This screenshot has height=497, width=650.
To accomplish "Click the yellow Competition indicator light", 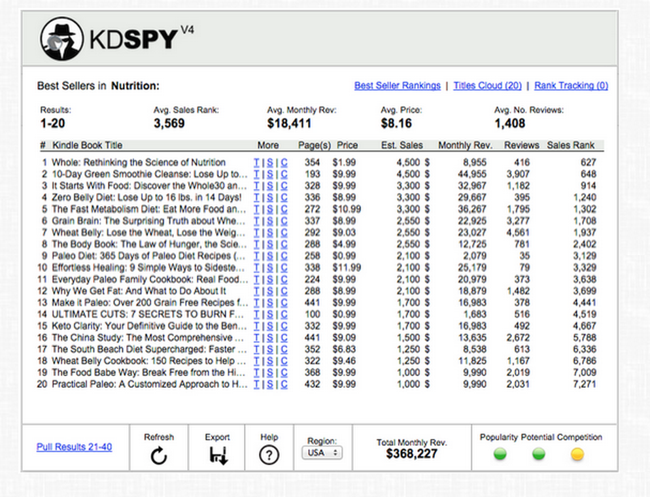I will pyautogui.click(x=577, y=454).
